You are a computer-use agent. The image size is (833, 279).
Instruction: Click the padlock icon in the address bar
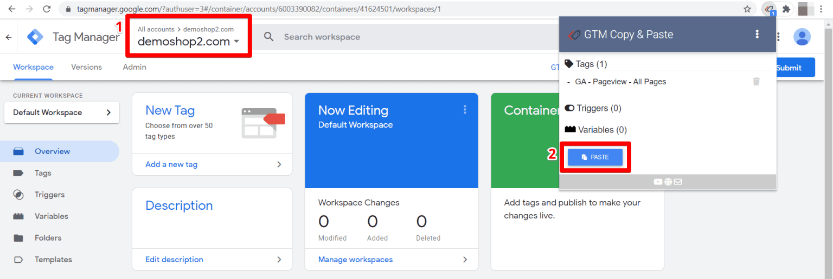click(68, 9)
